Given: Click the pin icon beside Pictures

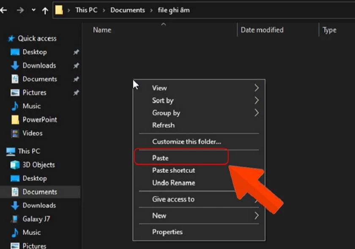Looking at the screenshot, I should coord(76,93).
